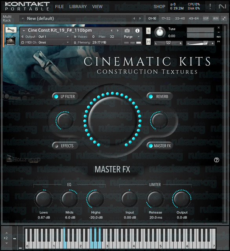Viewport: 230px width, 251px height.
Task: Open the VIEW menu
Action: click(x=97, y=7)
